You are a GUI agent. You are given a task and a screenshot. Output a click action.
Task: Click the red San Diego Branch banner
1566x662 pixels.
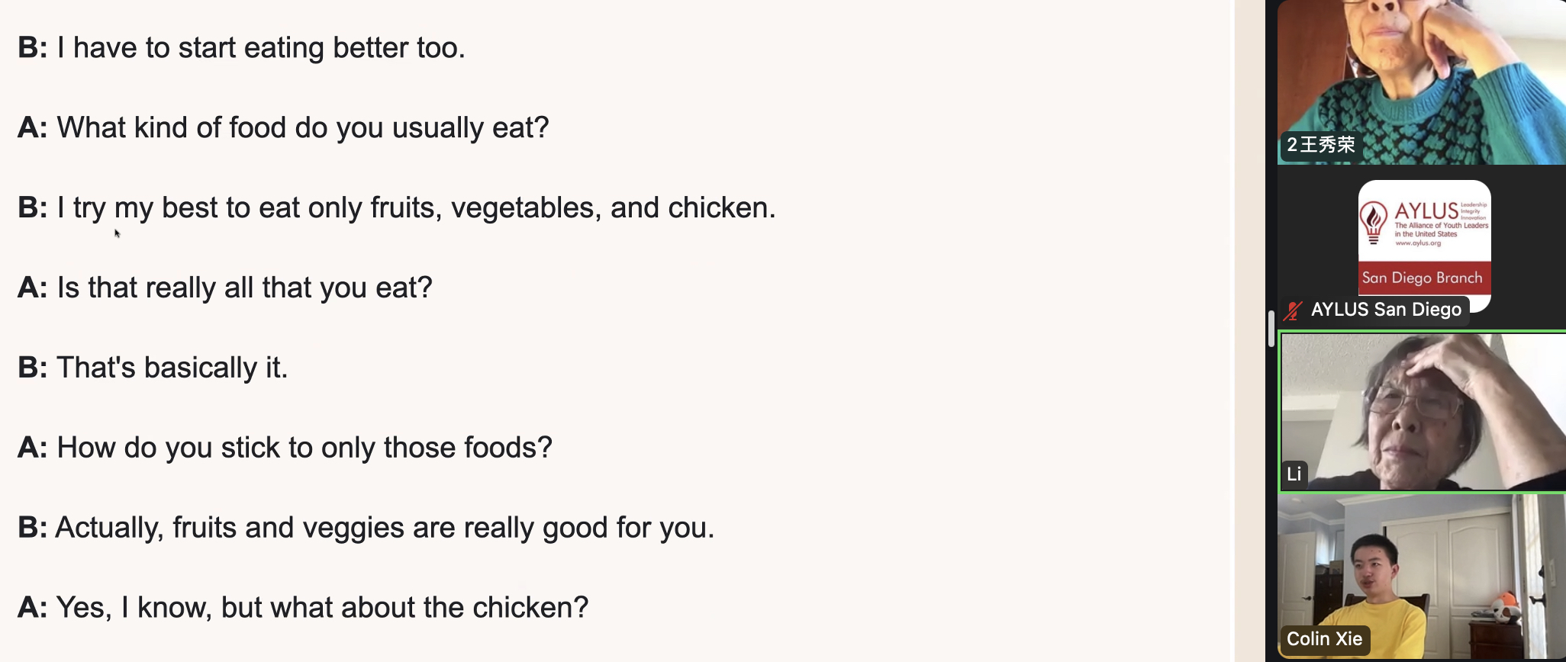pos(1424,278)
